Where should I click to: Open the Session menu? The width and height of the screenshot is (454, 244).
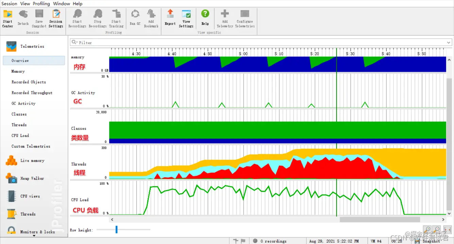point(10,4)
